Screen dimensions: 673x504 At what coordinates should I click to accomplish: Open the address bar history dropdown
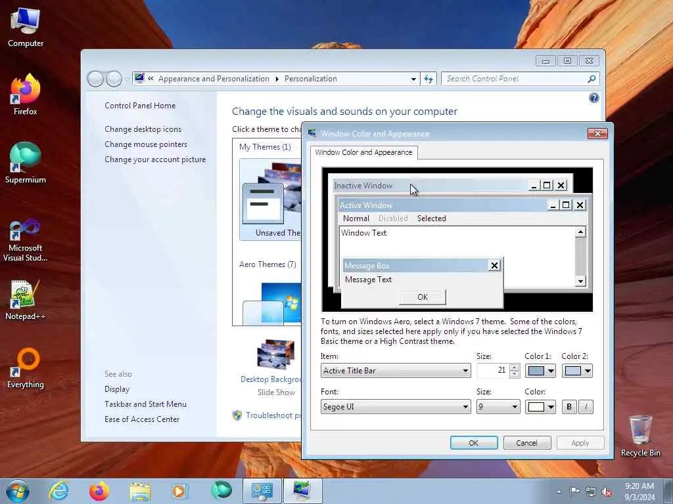pyautogui.click(x=413, y=79)
